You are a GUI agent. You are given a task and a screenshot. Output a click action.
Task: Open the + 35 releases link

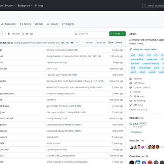(136, 132)
